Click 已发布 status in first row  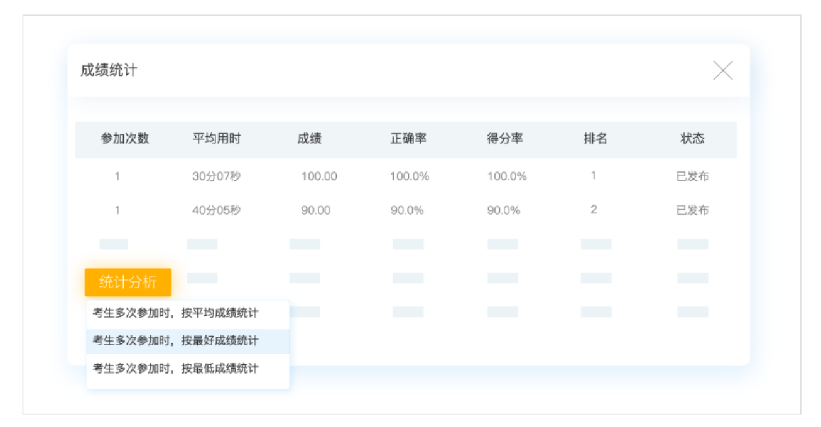[692, 176]
